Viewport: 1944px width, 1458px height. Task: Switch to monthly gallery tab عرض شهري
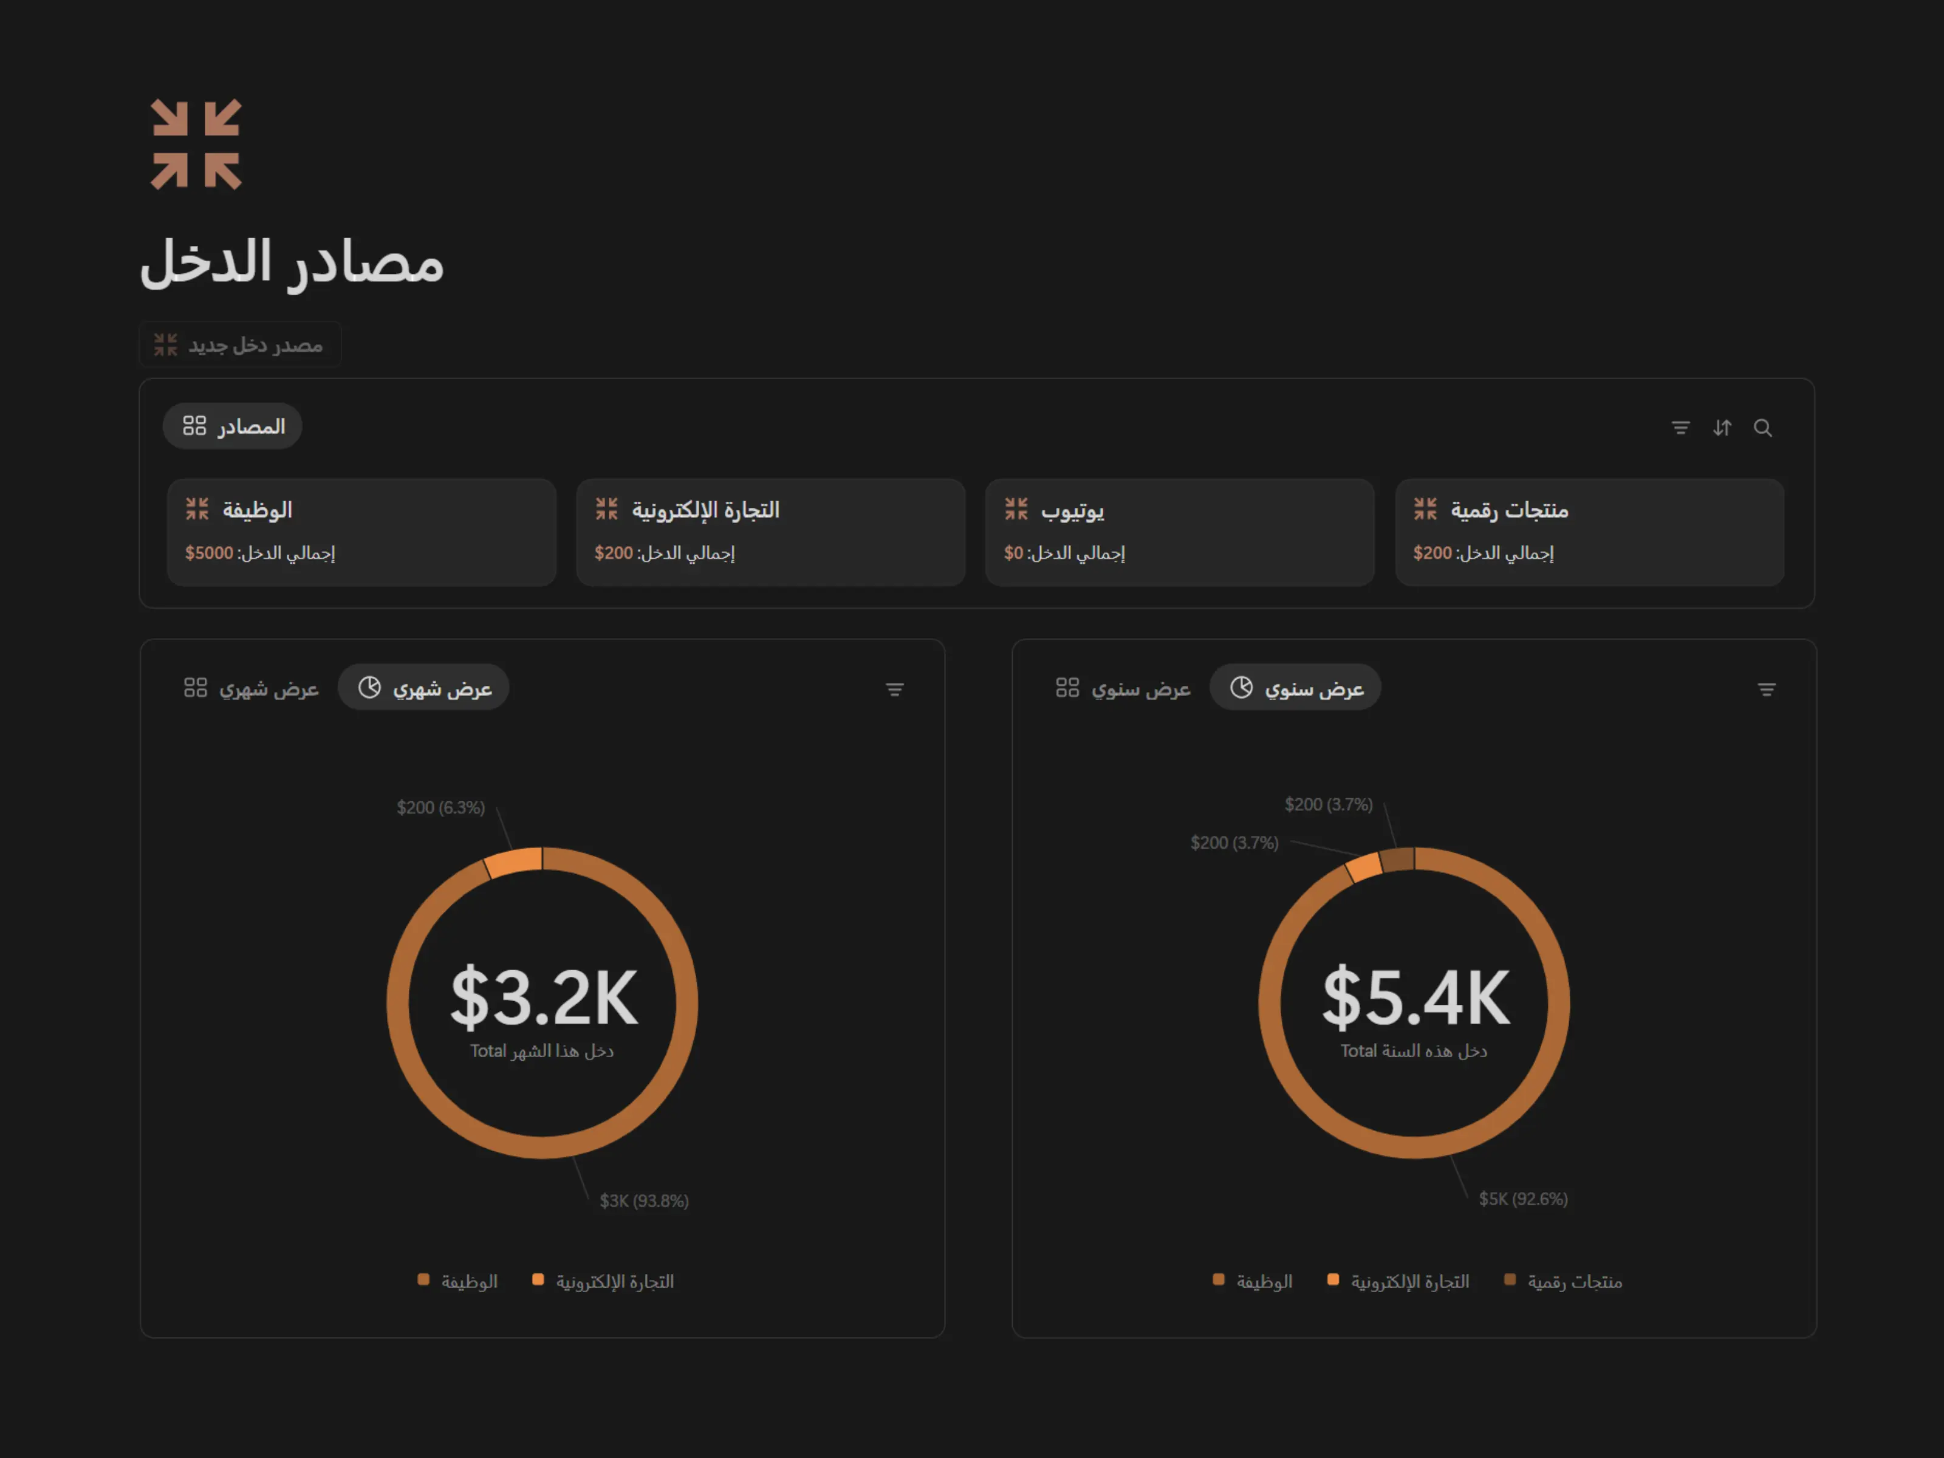(x=252, y=688)
